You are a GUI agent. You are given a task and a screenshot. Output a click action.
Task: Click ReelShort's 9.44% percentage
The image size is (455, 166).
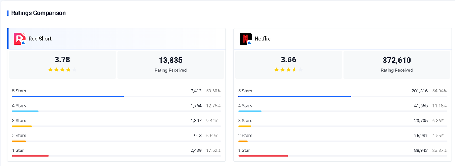[x=212, y=121]
